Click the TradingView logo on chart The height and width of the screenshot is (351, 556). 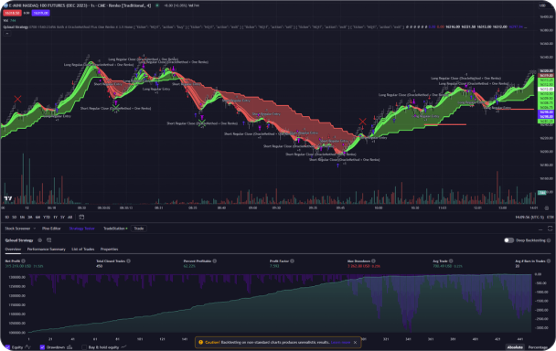(8, 198)
